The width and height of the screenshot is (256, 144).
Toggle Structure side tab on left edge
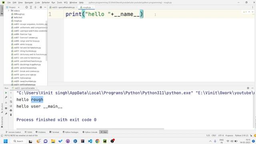point(2,108)
